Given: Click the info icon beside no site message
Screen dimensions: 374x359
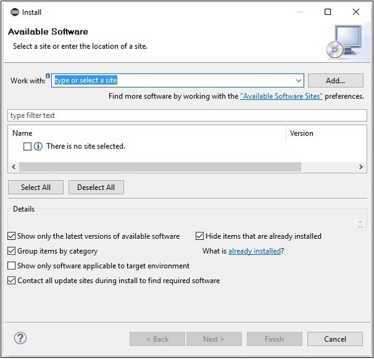Looking at the screenshot, I should 38,146.
